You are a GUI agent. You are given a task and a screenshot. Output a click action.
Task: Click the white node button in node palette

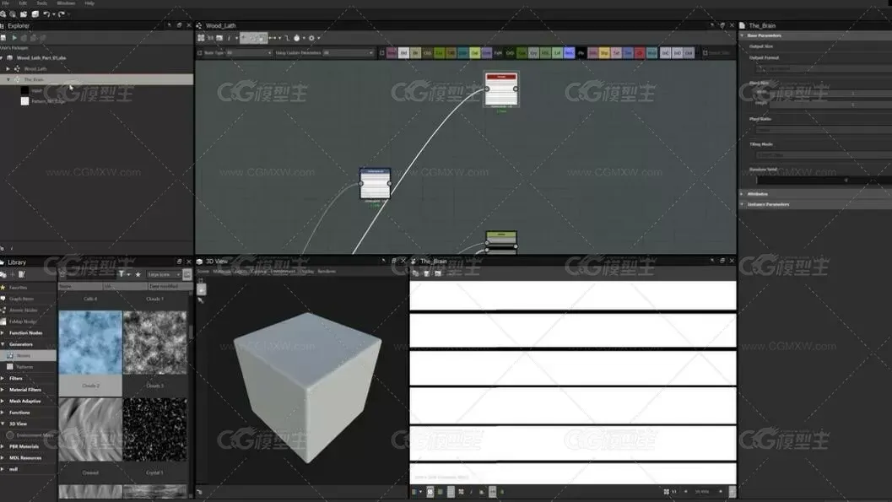[403, 53]
